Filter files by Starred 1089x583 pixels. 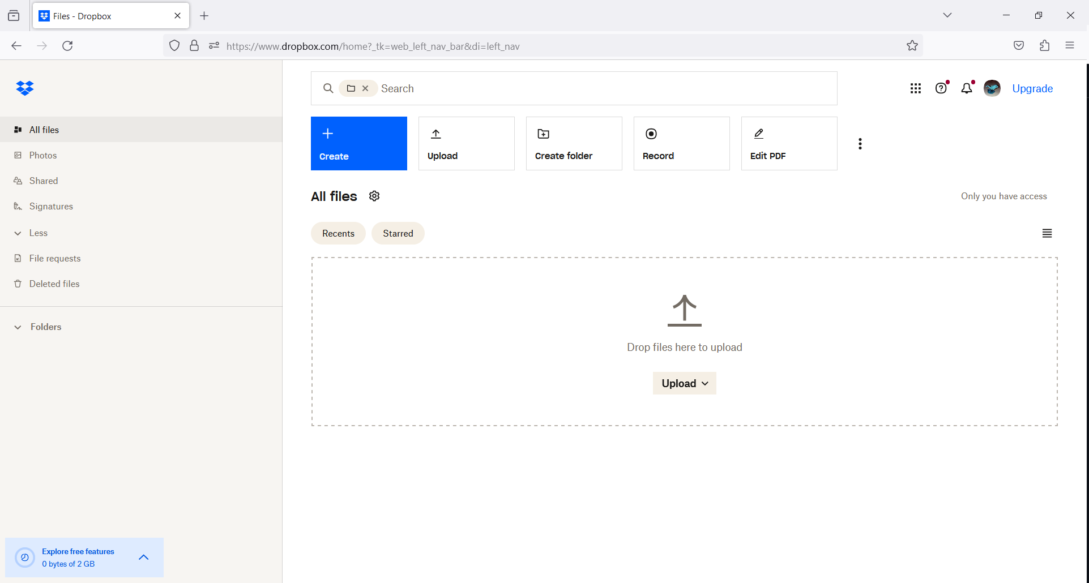point(398,233)
